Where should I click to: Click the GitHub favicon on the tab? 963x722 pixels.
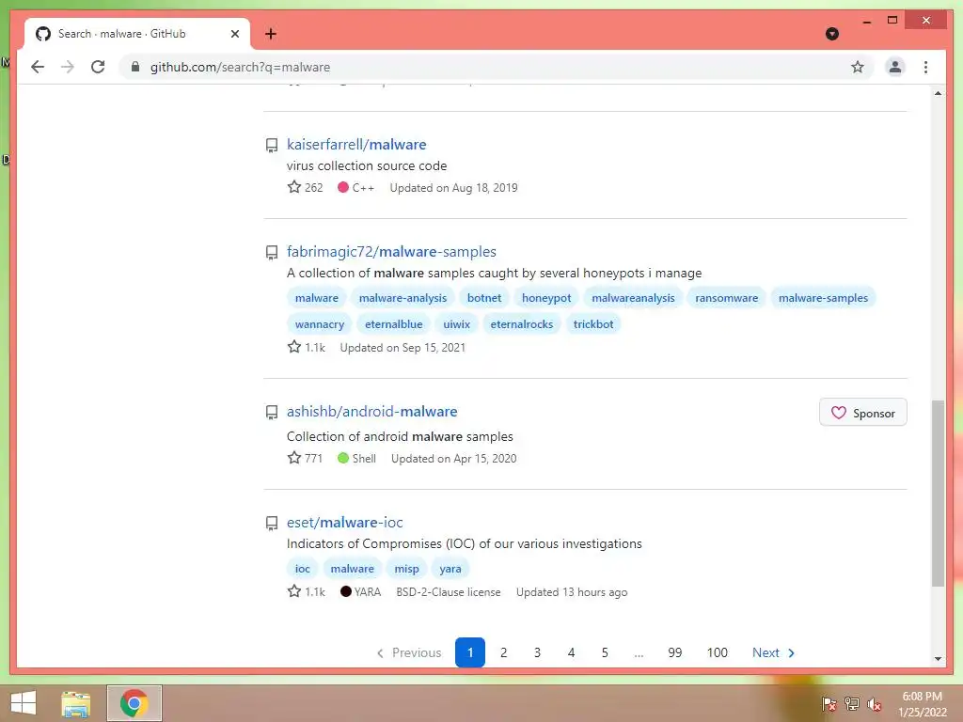pos(43,34)
